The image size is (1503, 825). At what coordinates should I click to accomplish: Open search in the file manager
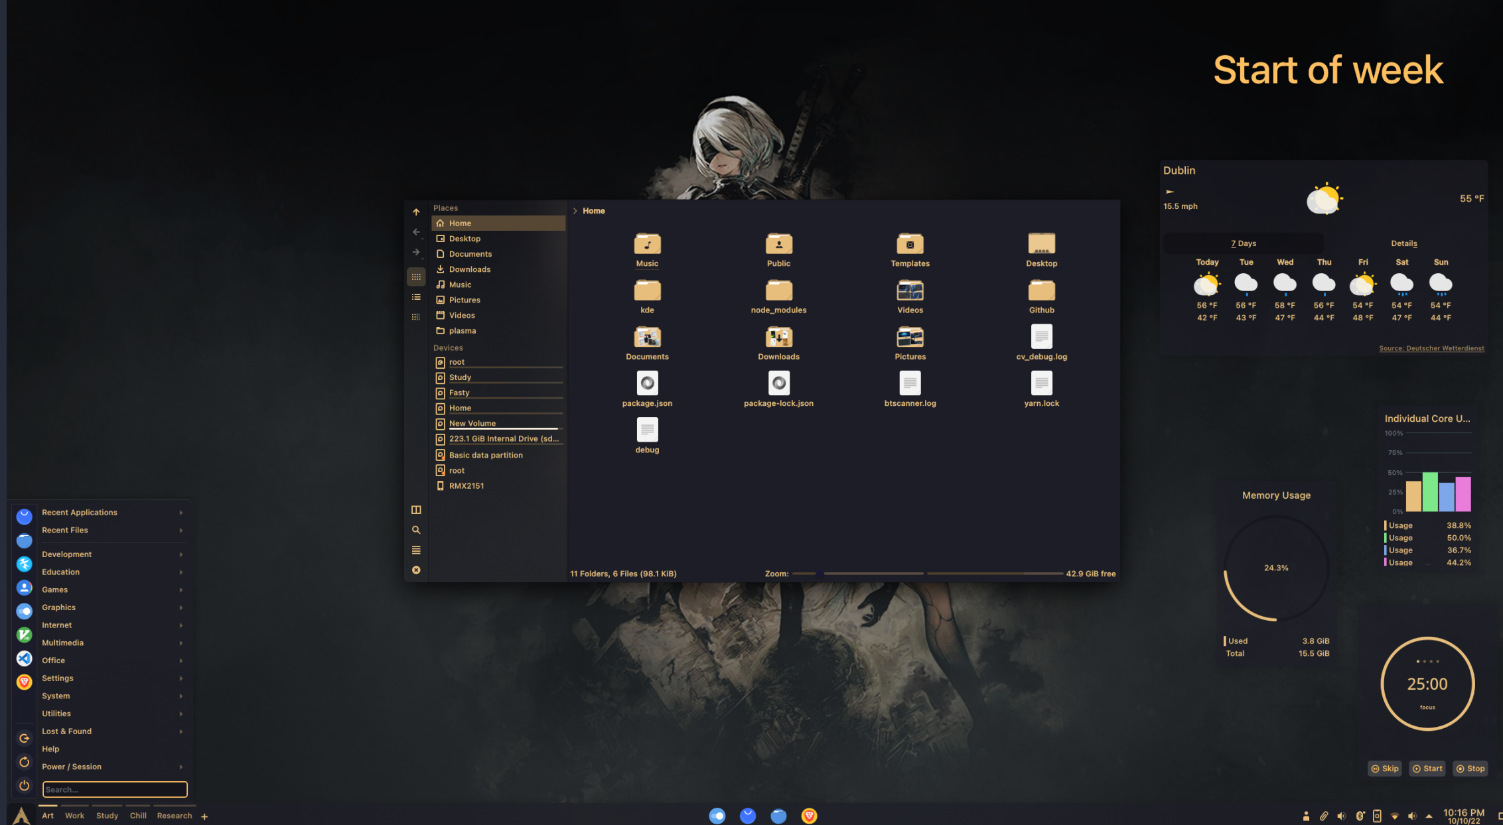[416, 530]
